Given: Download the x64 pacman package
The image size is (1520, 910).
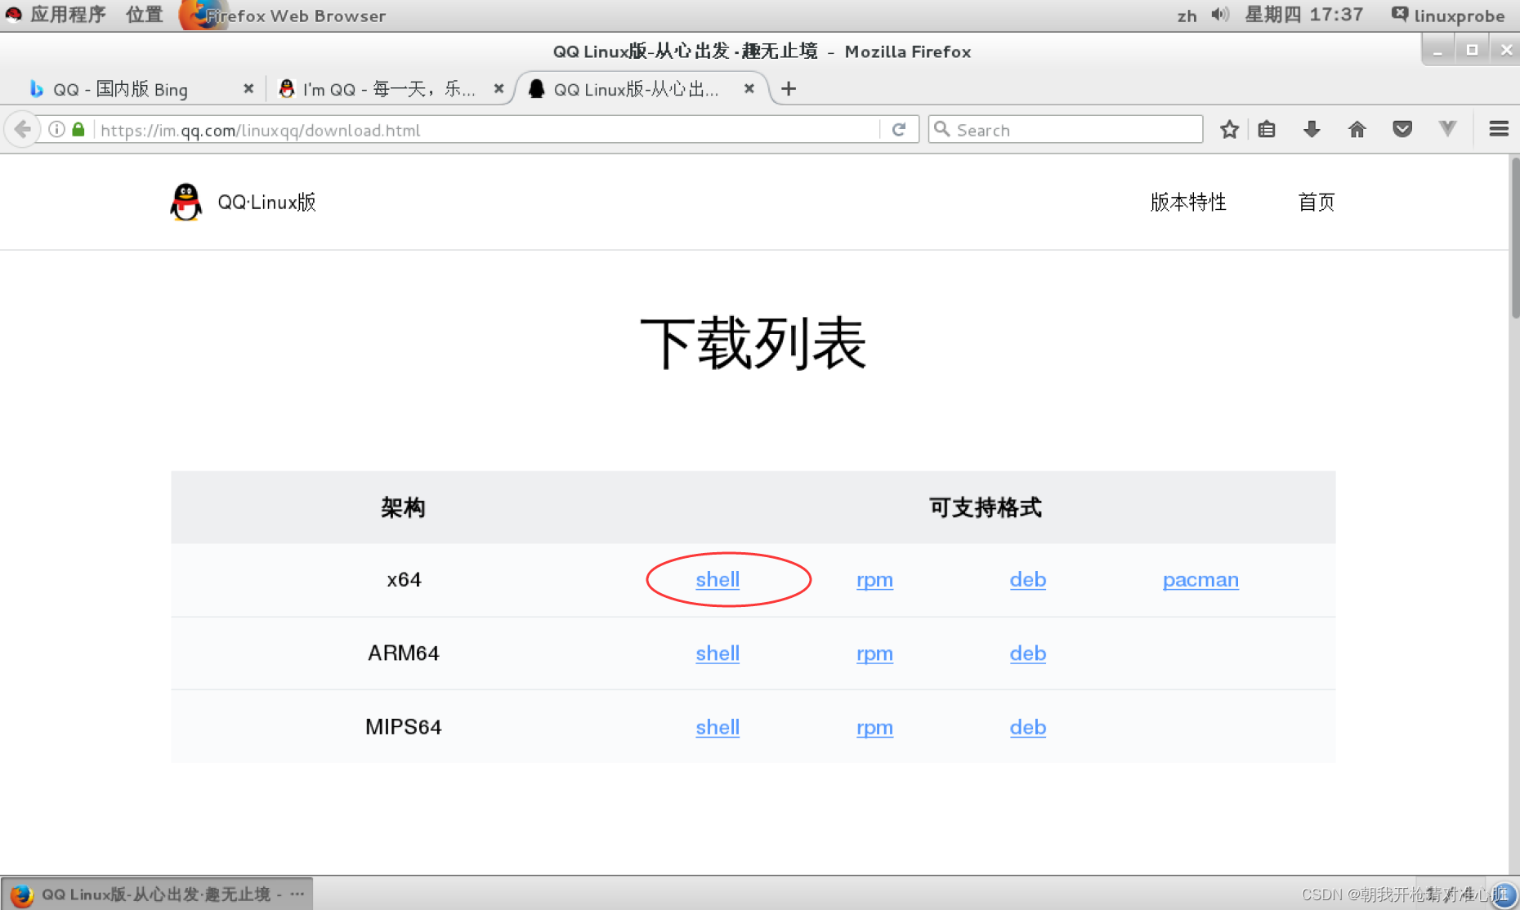Looking at the screenshot, I should [x=1200, y=580].
